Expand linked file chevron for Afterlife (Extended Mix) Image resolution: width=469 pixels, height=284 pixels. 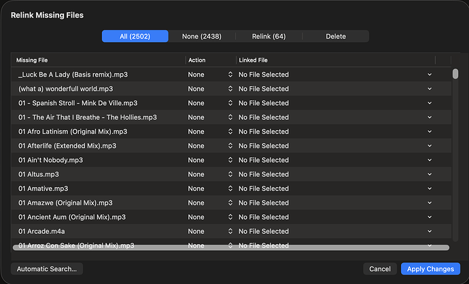(x=430, y=146)
